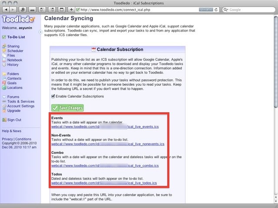Click the History clock icon
278x208 pixels.
(x=4, y=65)
